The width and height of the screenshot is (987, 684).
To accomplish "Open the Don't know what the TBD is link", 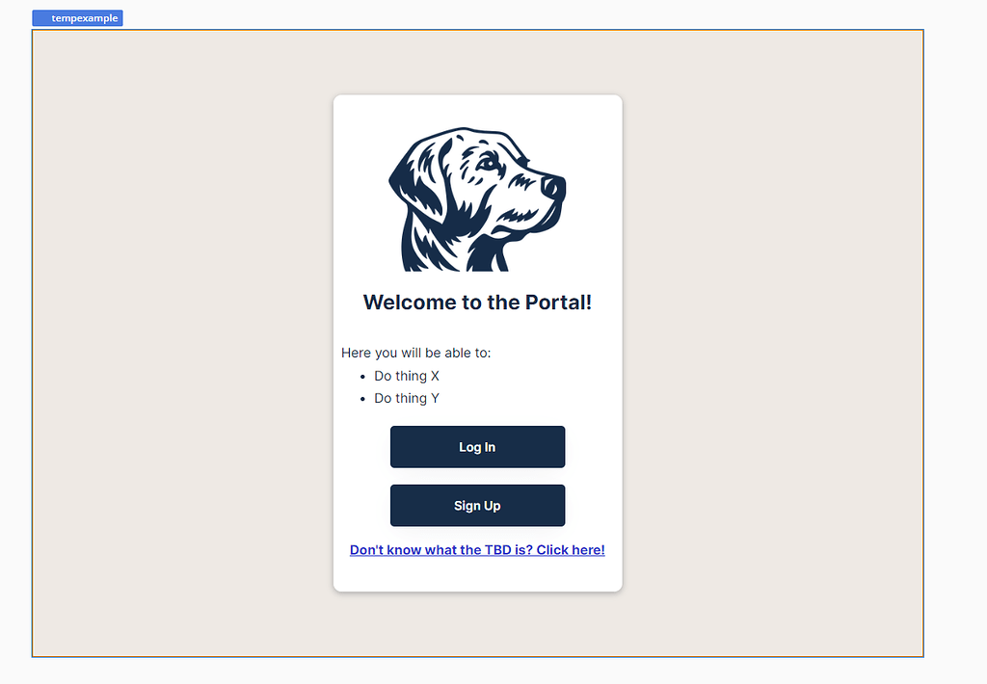I will (477, 550).
